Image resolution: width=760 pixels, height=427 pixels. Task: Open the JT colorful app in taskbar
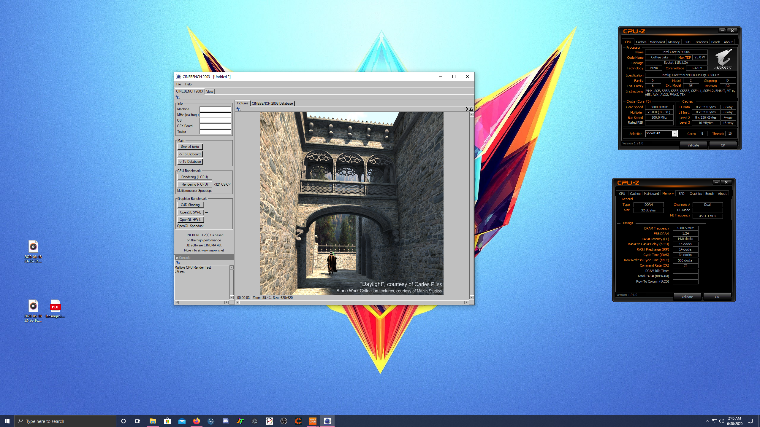tap(240, 421)
